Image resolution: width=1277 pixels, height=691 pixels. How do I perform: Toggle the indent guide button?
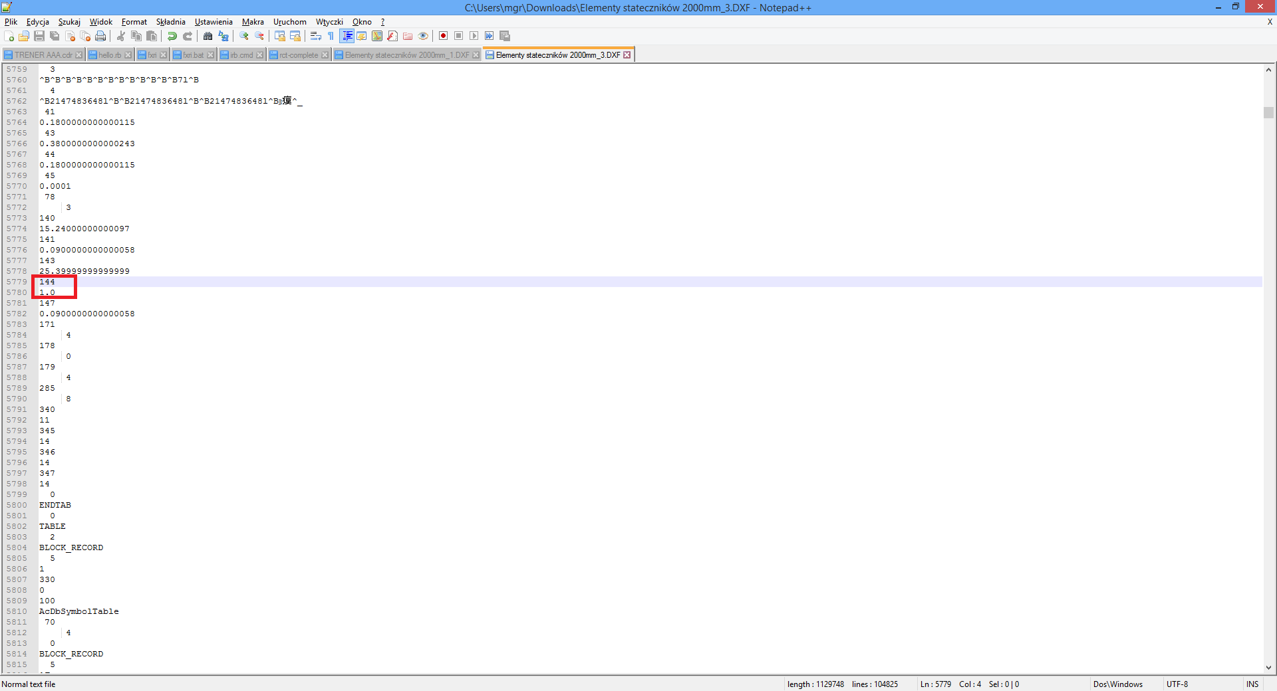click(x=347, y=36)
